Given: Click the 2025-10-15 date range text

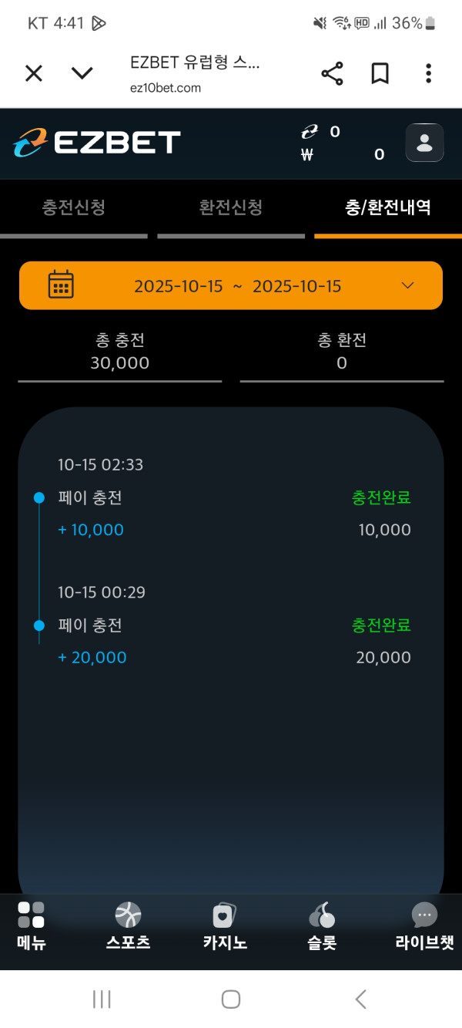Looking at the screenshot, I should (237, 286).
